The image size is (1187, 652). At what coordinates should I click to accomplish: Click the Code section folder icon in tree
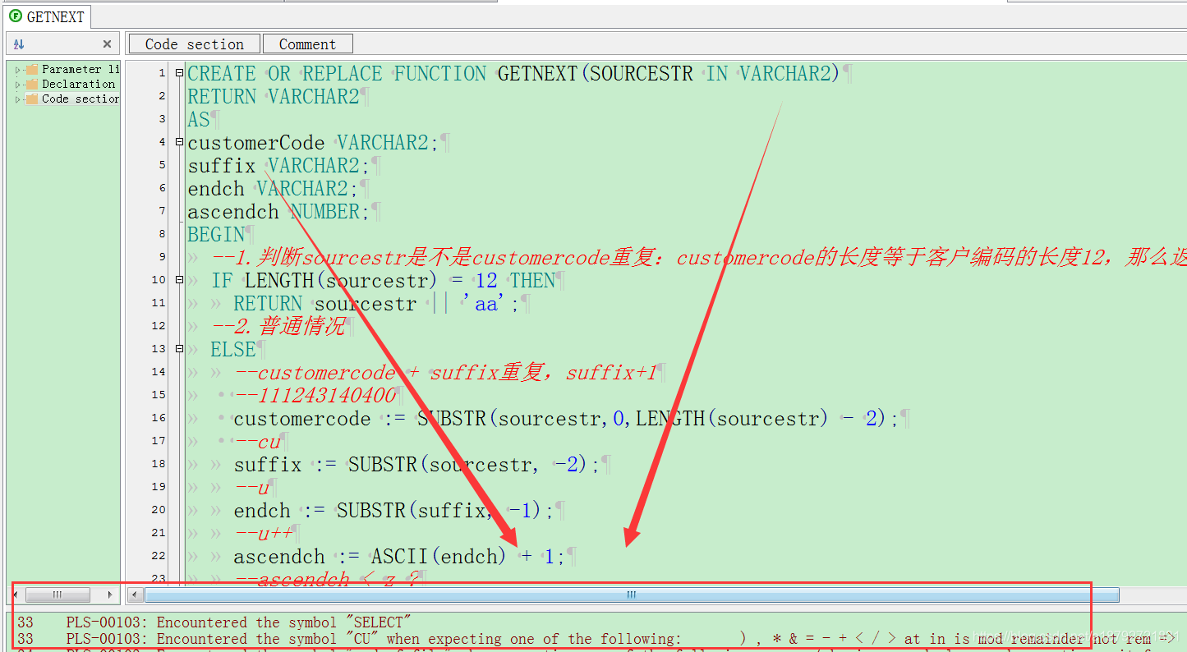coord(32,99)
